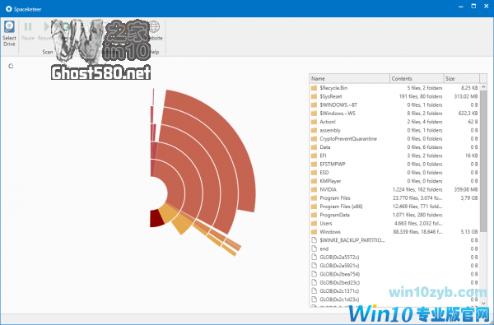Viewport: 494px width, 325px height.
Task: Select the 'Program Files' row name
Action: click(335, 198)
